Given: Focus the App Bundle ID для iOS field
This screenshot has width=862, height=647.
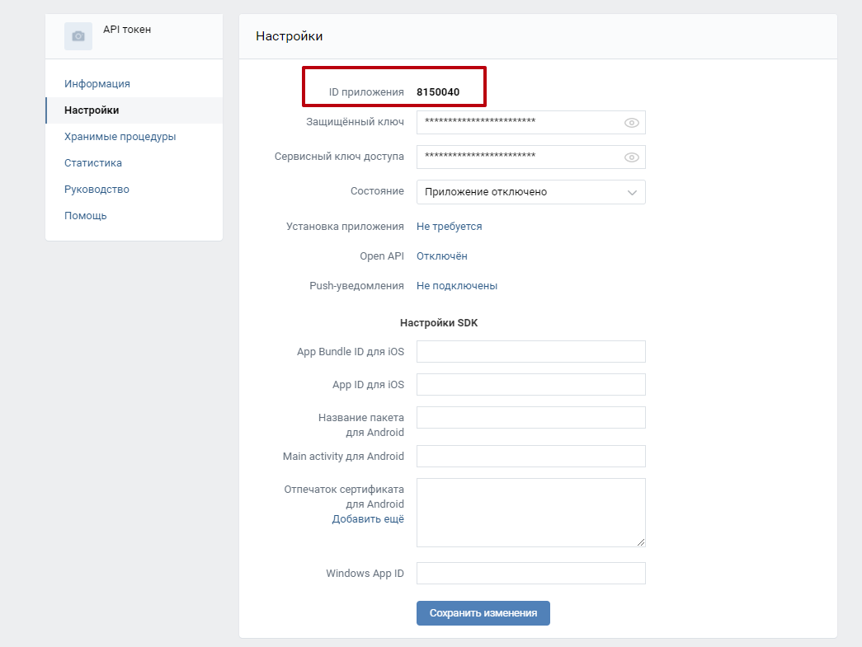Looking at the screenshot, I should [530, 352].
